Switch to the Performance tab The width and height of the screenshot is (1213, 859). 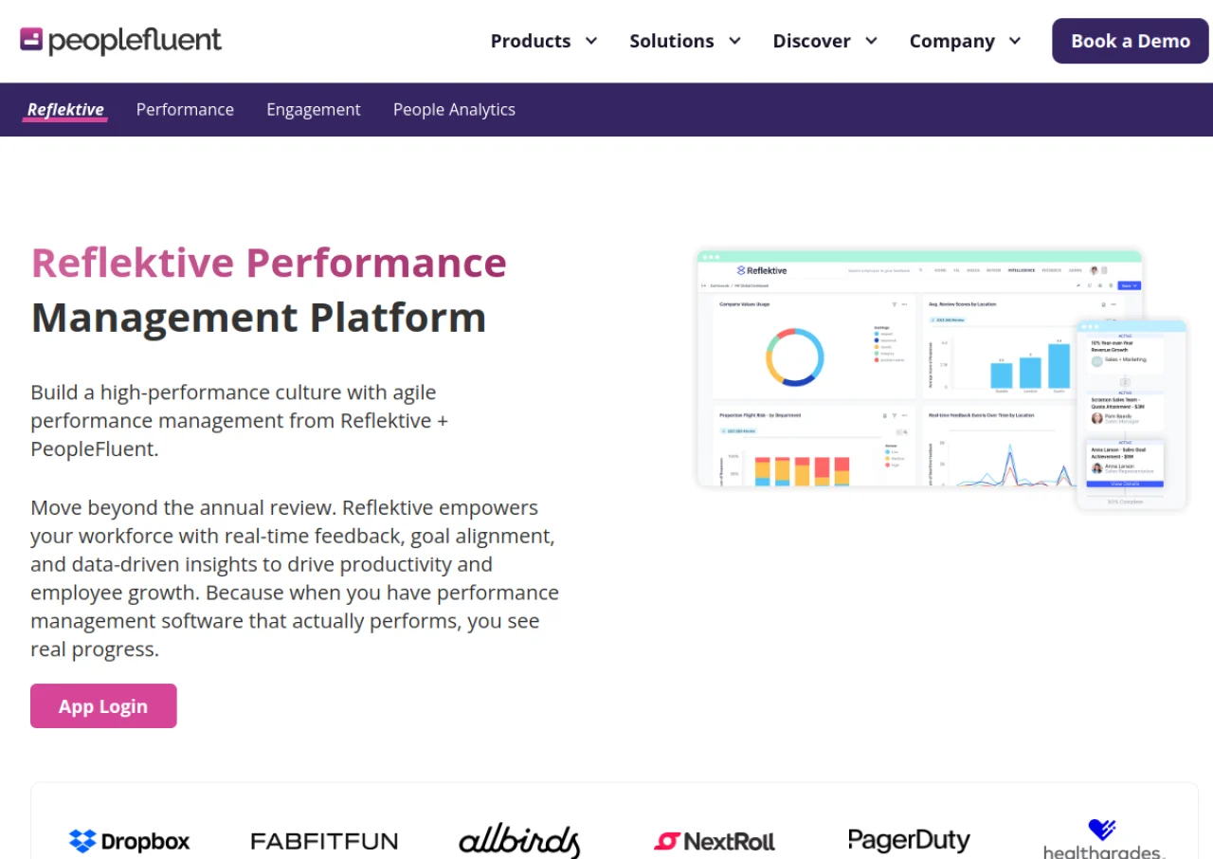click(x=185, y=109)
